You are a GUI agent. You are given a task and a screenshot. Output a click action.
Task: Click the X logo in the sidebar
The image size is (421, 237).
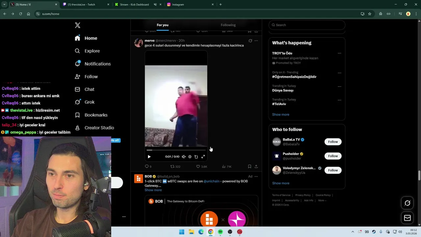[78, 25]
